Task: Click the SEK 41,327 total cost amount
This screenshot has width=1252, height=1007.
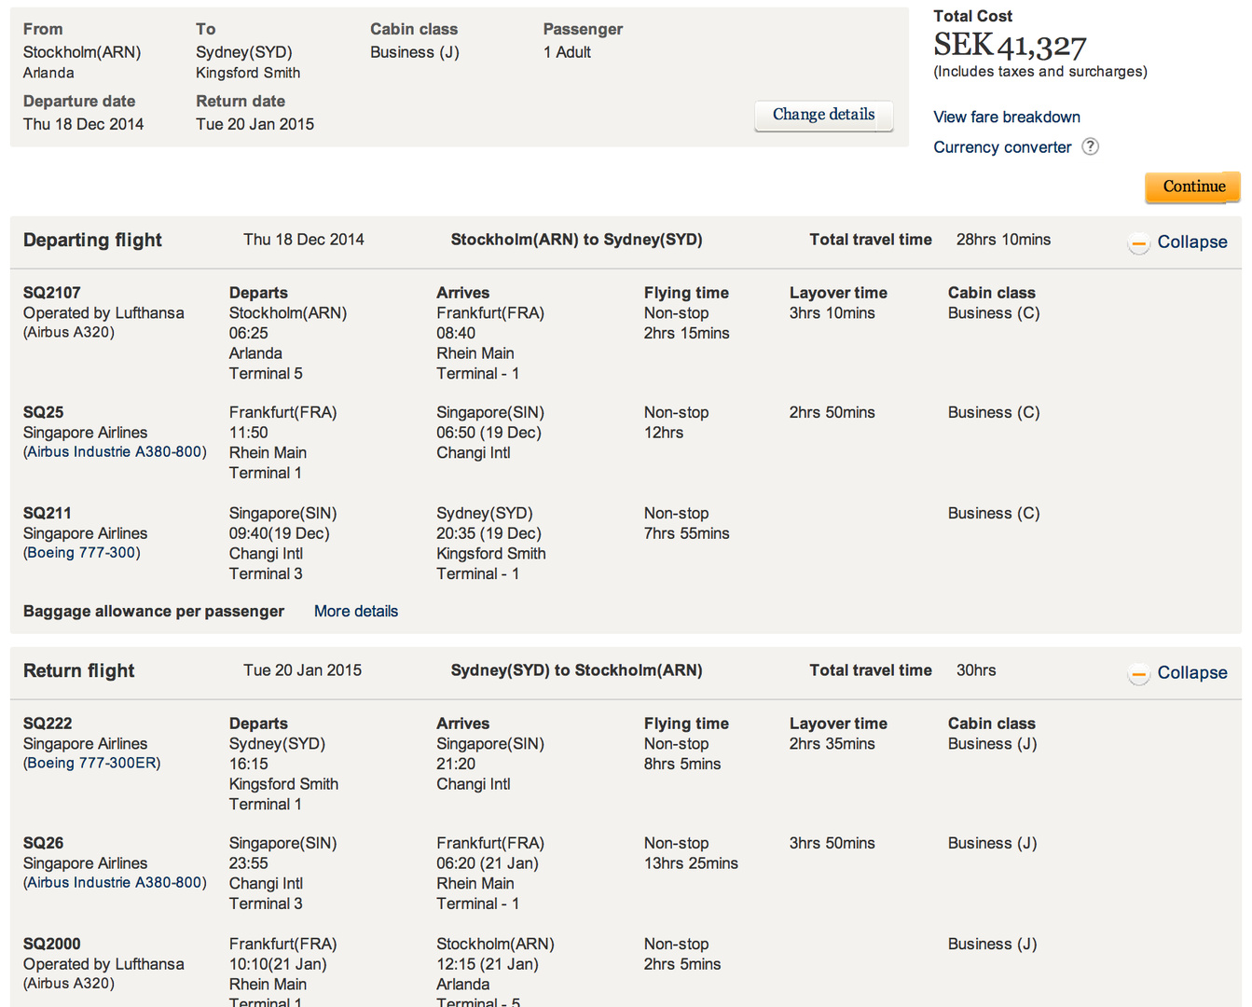Action: coord(1010,45)
